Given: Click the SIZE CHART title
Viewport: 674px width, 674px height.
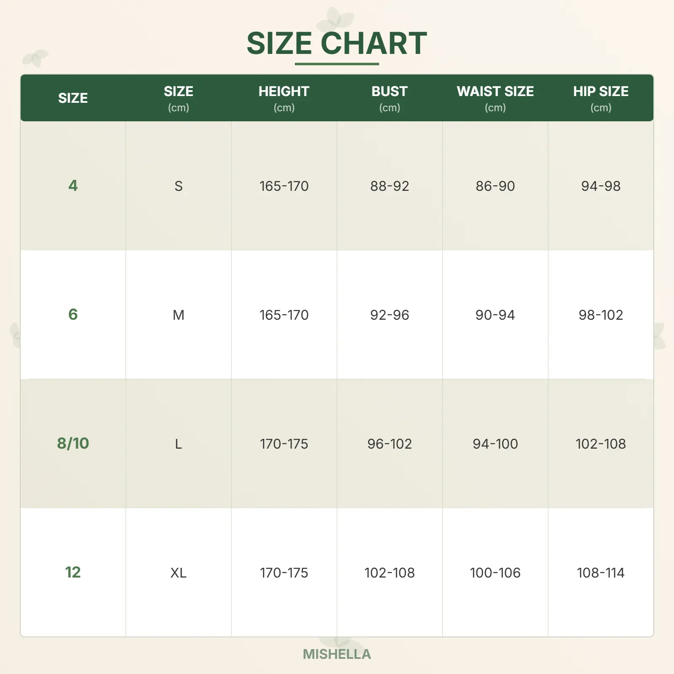Looking at the screenshot, I should [337, 43].
